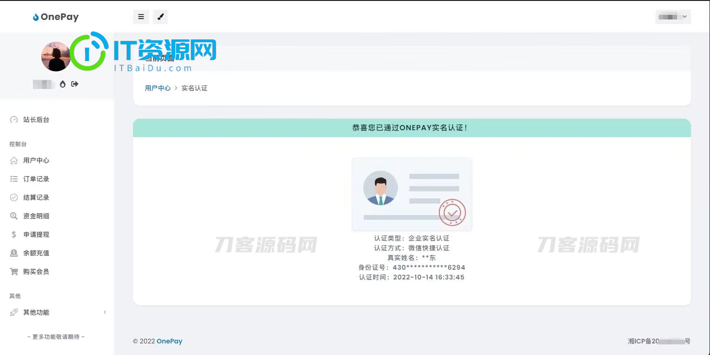Click the dollar sign icon for 申请提现
Image resolution: width=710 pixels, height=355 pixels.
click(14, 235)
